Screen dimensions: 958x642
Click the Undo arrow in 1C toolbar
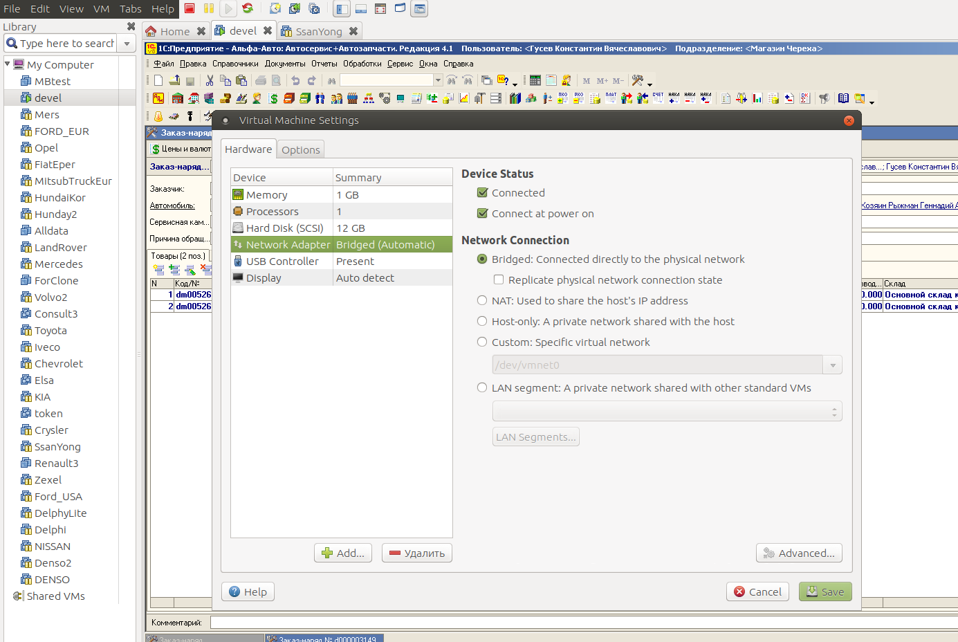click(x=295, y=80)
